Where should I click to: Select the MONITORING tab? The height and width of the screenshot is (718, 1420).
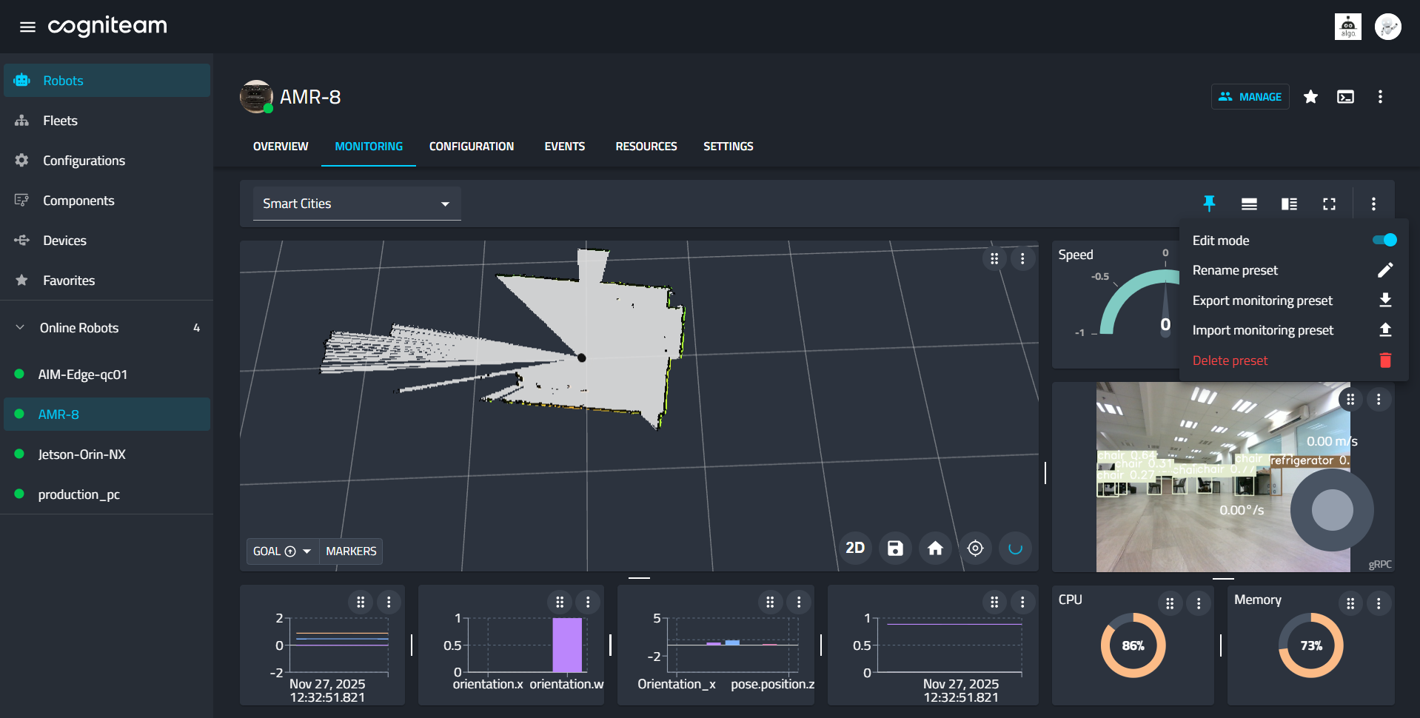[369, 147]
